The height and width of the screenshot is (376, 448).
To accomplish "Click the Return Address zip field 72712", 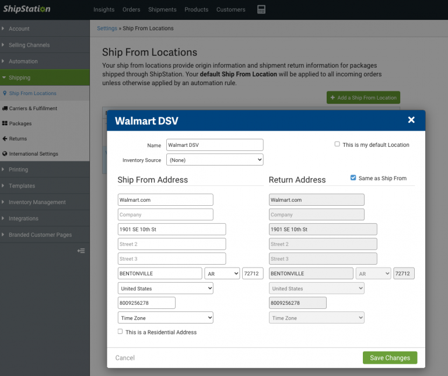I will [x=404, y=273].
